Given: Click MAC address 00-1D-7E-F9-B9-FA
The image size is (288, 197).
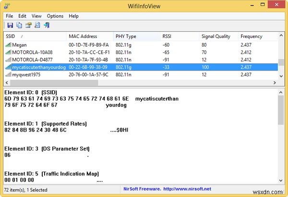Looking at the screenshot, I should click(89, 45).
